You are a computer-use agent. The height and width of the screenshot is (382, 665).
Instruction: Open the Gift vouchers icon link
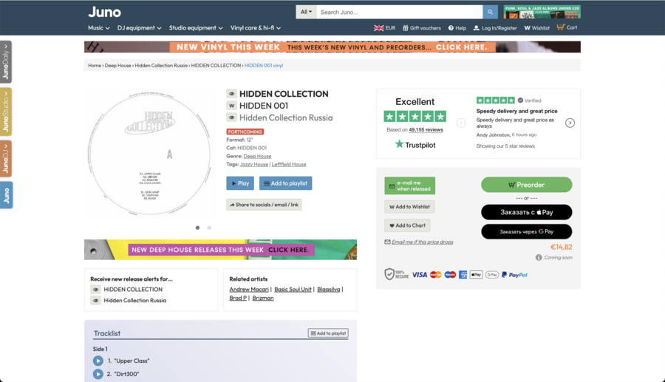[x=405, y=28]
